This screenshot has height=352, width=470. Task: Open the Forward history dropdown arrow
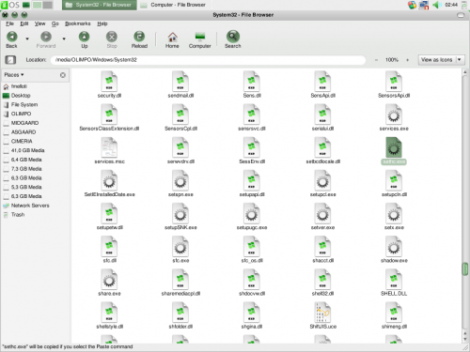pos(64,38)
